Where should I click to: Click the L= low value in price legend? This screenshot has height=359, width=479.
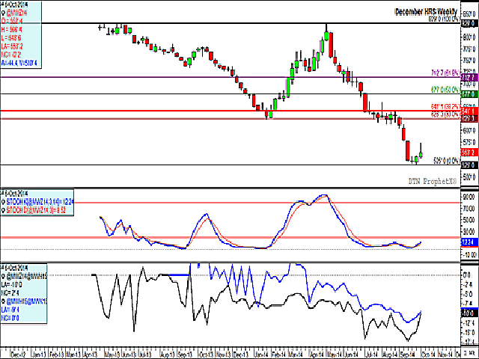[11, 38]
